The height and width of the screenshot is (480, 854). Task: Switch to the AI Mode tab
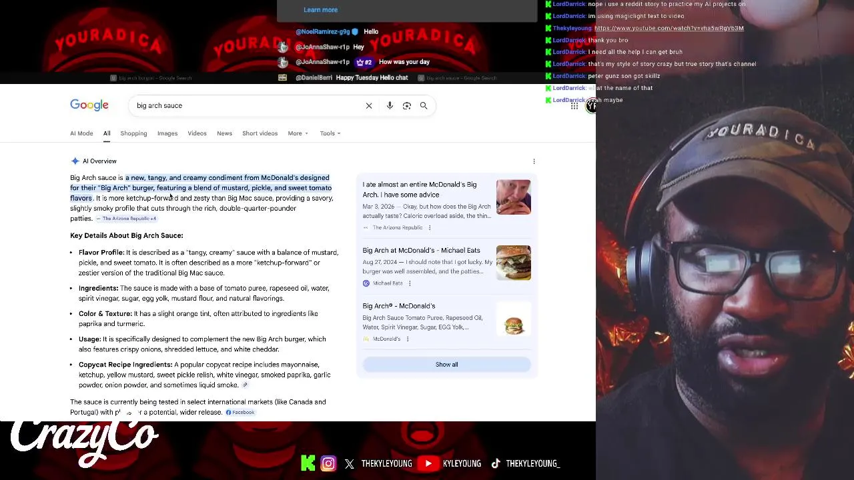click(81, 133)
